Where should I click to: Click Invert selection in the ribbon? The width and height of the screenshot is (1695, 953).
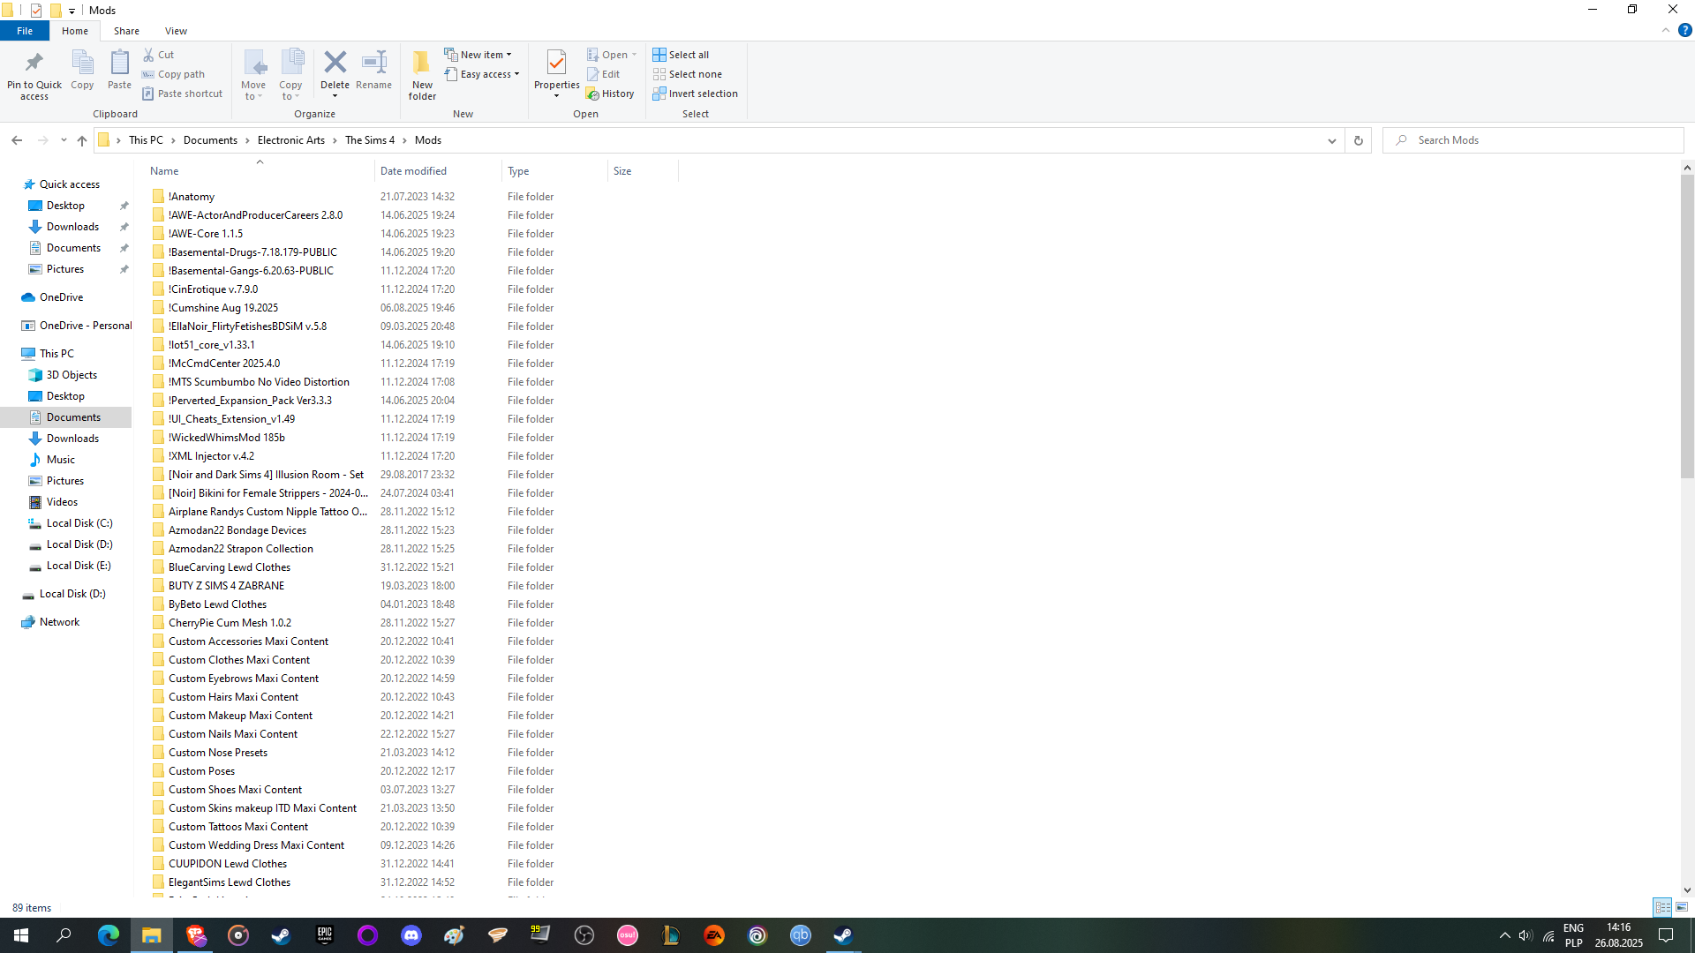click(x=695, y=94)
